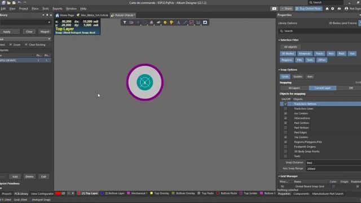The height and width of the screenshot is (203, 361).
Task: Select the place line tool in active bar
Action: (x=185, y=23)
